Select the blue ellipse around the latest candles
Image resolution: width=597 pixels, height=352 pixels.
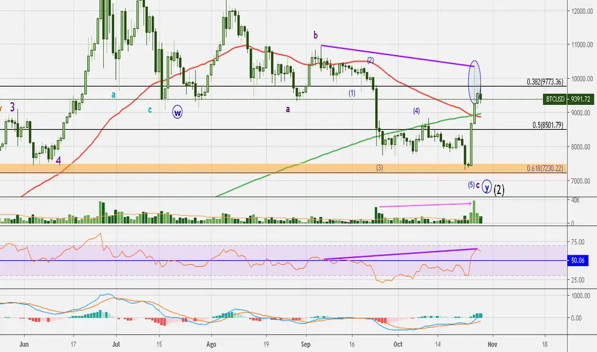(475, 82)
